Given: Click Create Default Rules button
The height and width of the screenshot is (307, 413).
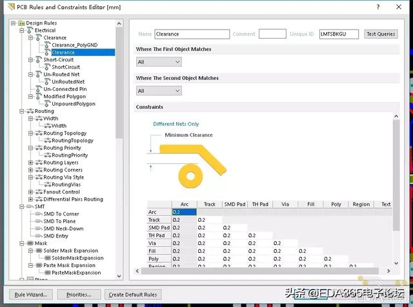Looking at the screenshot, I should pyautogui.click(x=133, y=295).
